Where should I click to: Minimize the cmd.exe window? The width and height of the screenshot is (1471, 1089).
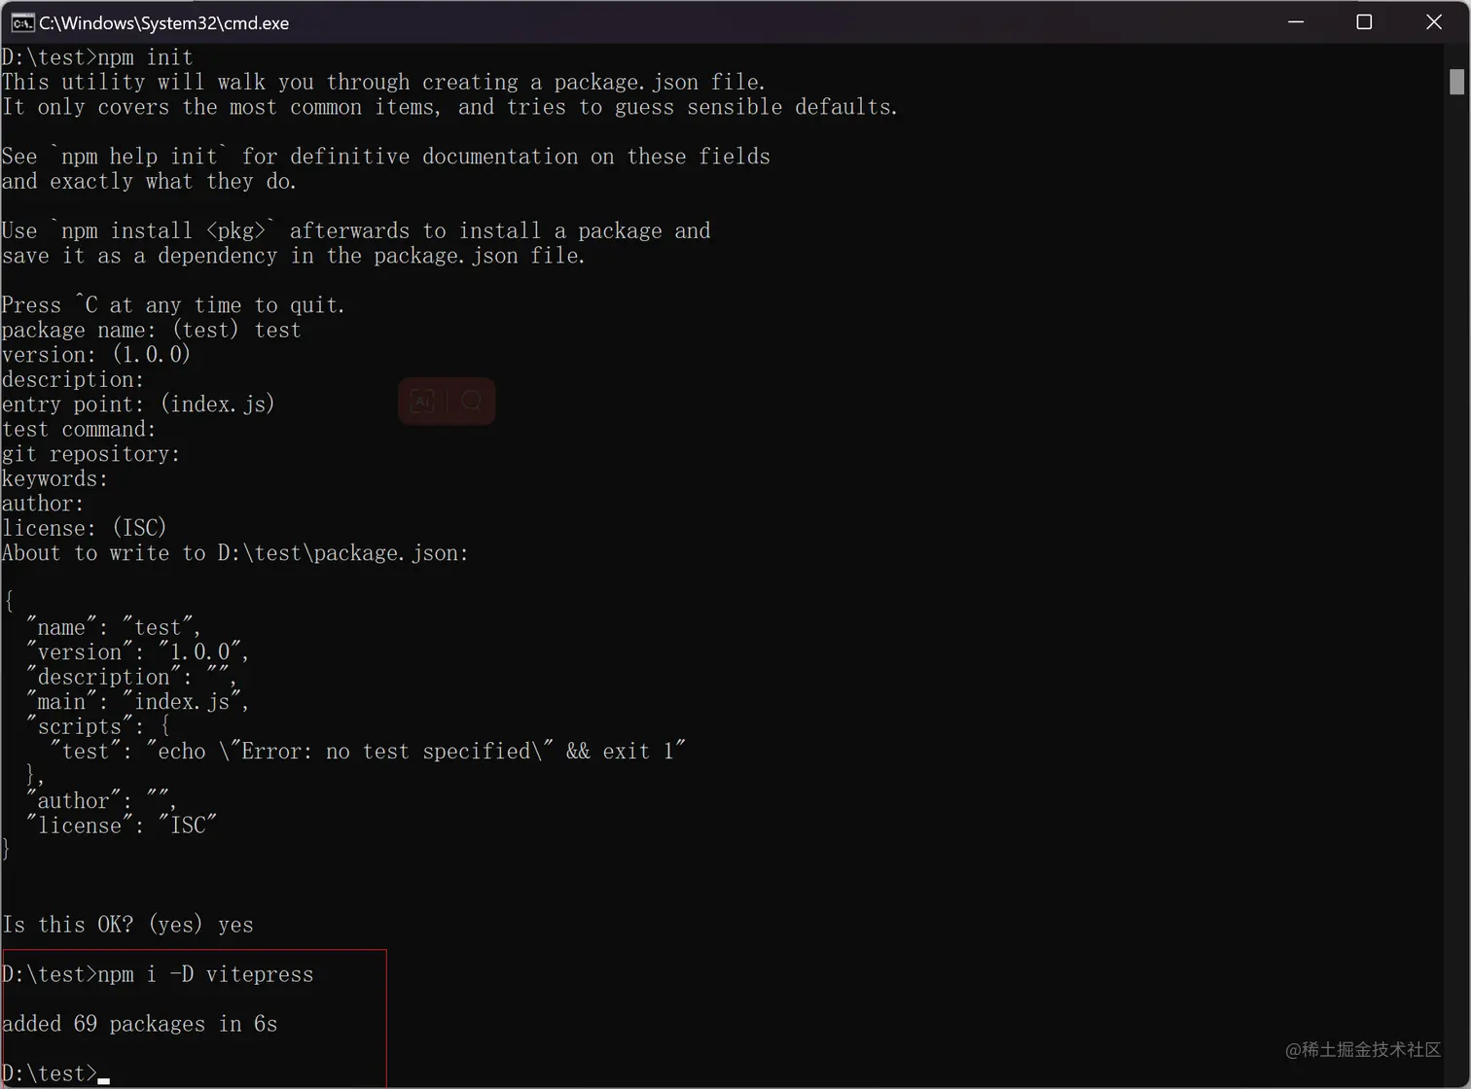1296,21
